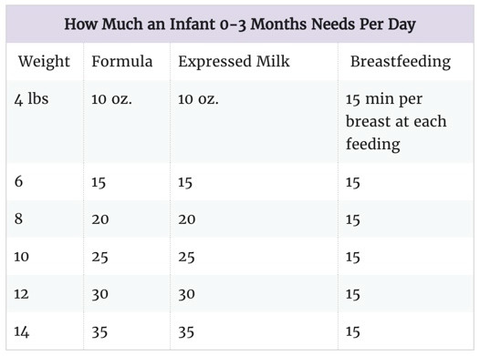Select the weight 10 cell
480x356 pixels.
tap(21, 257)
